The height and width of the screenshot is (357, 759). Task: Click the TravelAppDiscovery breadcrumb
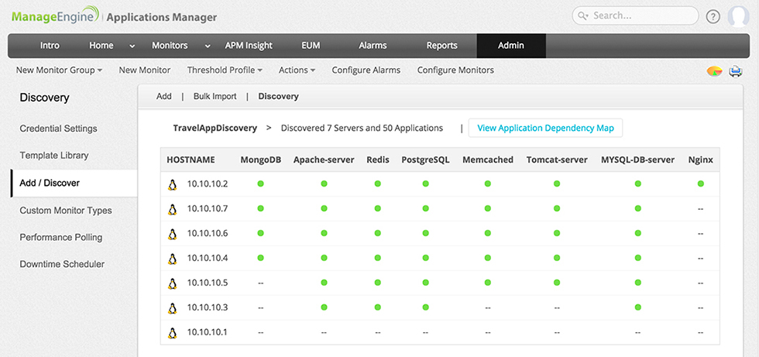215,129
